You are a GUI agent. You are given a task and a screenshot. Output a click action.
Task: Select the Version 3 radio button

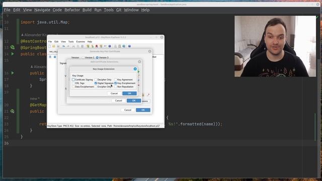[x=97, y=57]
